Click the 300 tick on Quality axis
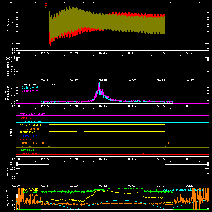 point(13,162)
